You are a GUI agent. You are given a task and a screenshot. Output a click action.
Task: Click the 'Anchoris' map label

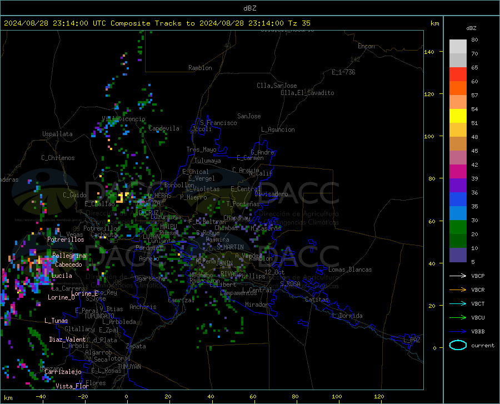pos(143,307)
